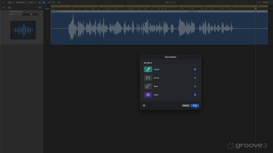Click the 'Drums' stem label
Screen dimensions: 273x153
[157, 78]
